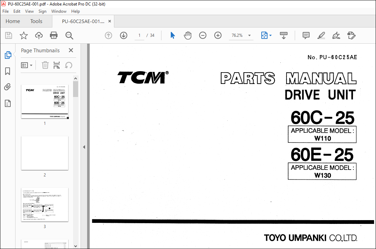The height and width of the screenshot is (249, 376).
Task: Zoom in with plus icon
Action: click(x=218, y=35)
